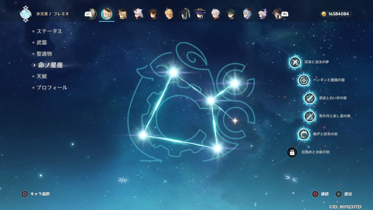Click the gold Mora coin icon

324,14
